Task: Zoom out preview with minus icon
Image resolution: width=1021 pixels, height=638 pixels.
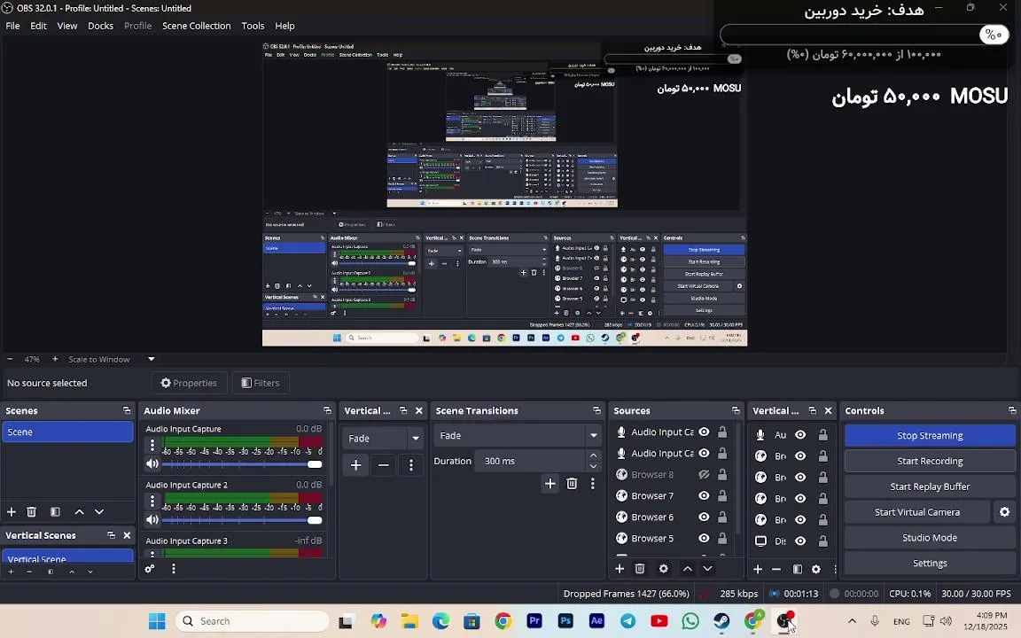Action: [10, 359]
